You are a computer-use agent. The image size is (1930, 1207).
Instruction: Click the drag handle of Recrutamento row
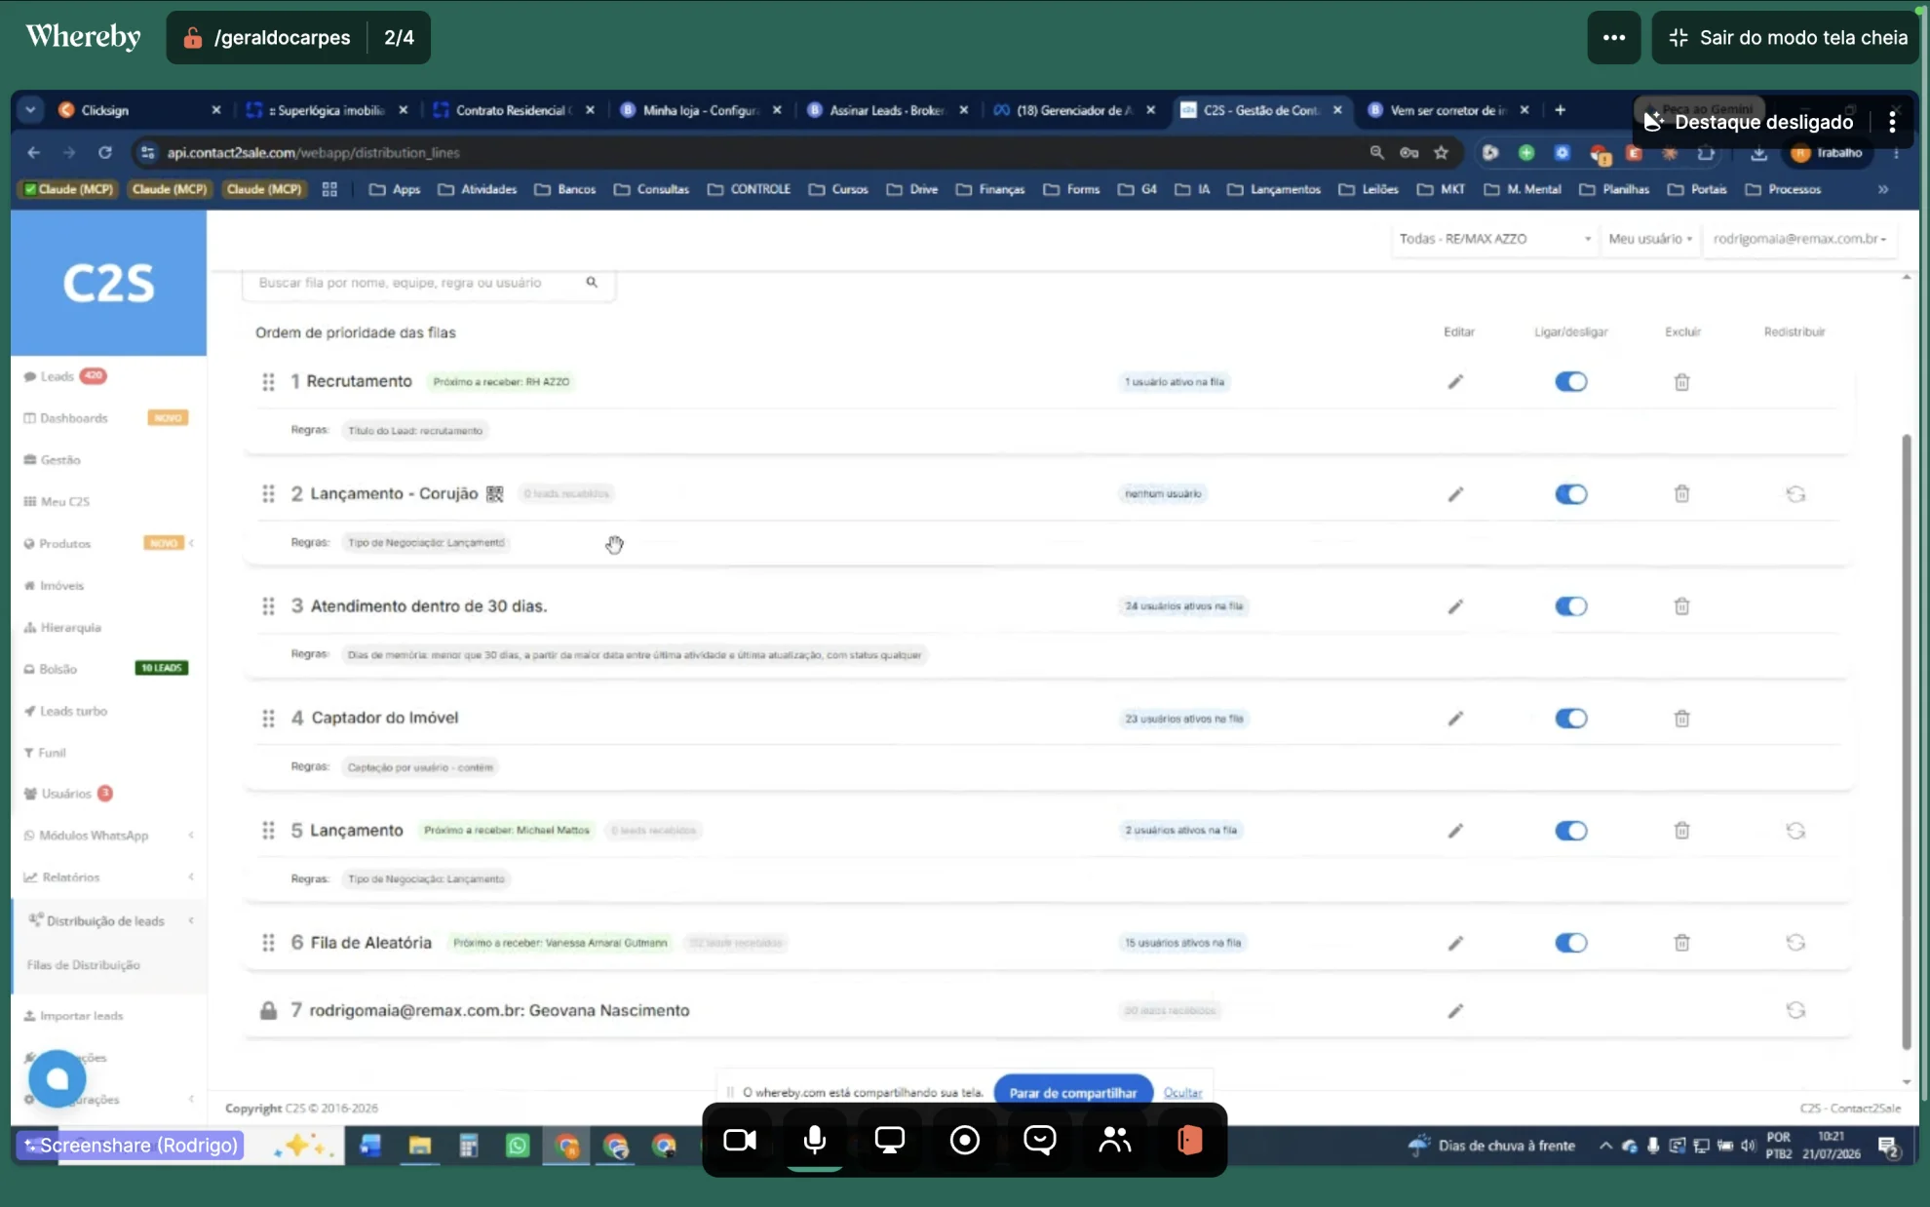pyautogui.click(x=268, y=382)
